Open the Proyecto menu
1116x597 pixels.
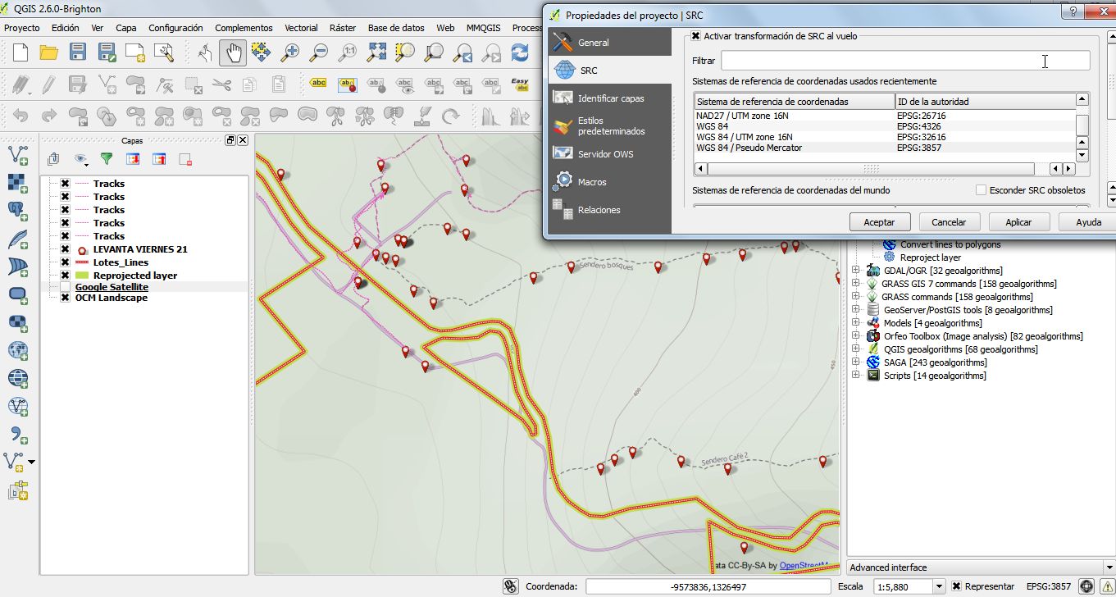pos(22,28)
